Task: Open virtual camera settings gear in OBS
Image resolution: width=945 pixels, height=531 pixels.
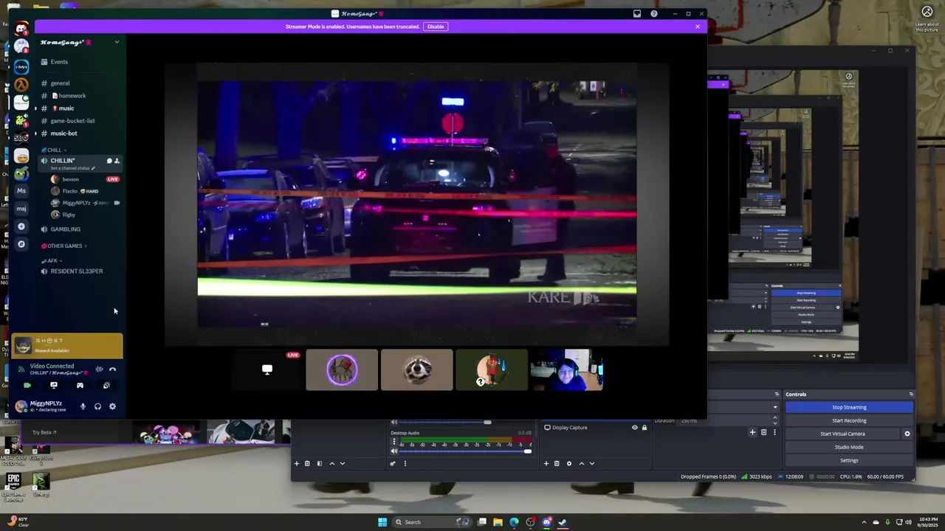Action: tap(907, 434)
